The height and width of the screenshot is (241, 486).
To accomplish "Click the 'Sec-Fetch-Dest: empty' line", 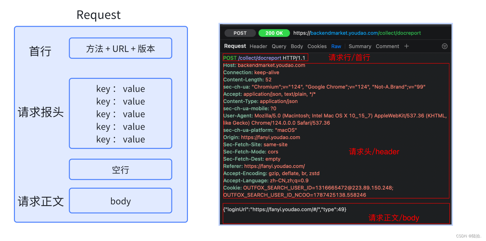I will point(252,159).
